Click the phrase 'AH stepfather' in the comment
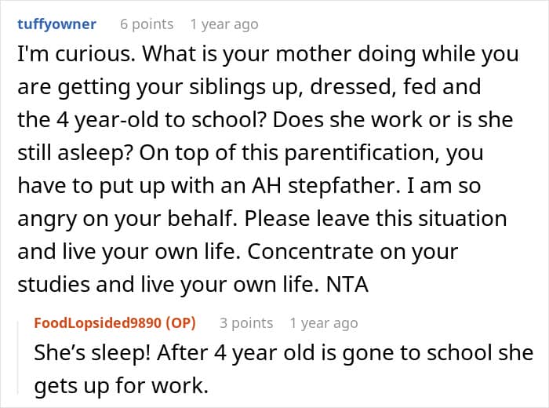 pyautogui.click(x=325, y=185)
